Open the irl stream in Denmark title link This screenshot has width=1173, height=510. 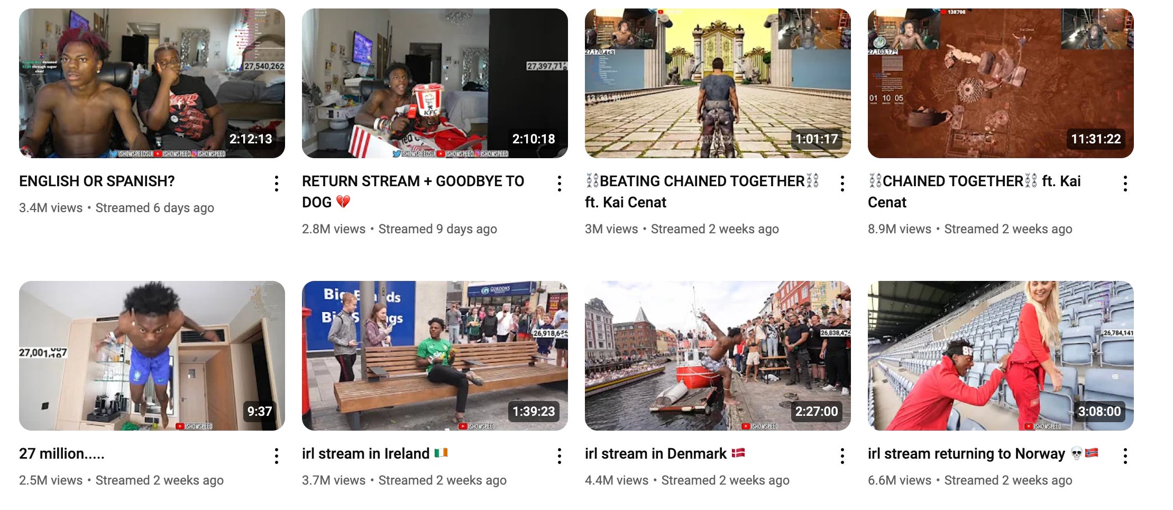click(665, 454)
